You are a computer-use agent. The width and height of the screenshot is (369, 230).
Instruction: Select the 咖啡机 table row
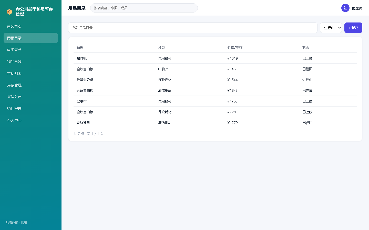pyautogui.click(x=215, y=58)
